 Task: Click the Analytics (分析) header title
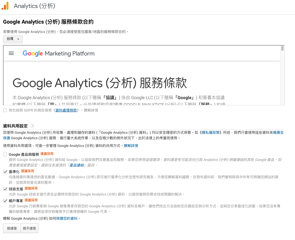(x=35, y=6)
